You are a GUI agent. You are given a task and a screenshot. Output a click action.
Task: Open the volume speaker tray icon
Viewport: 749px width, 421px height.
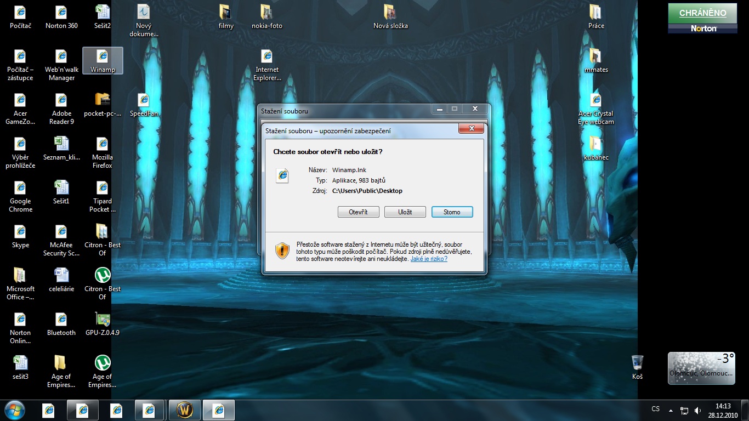click(x=697, y=410)
